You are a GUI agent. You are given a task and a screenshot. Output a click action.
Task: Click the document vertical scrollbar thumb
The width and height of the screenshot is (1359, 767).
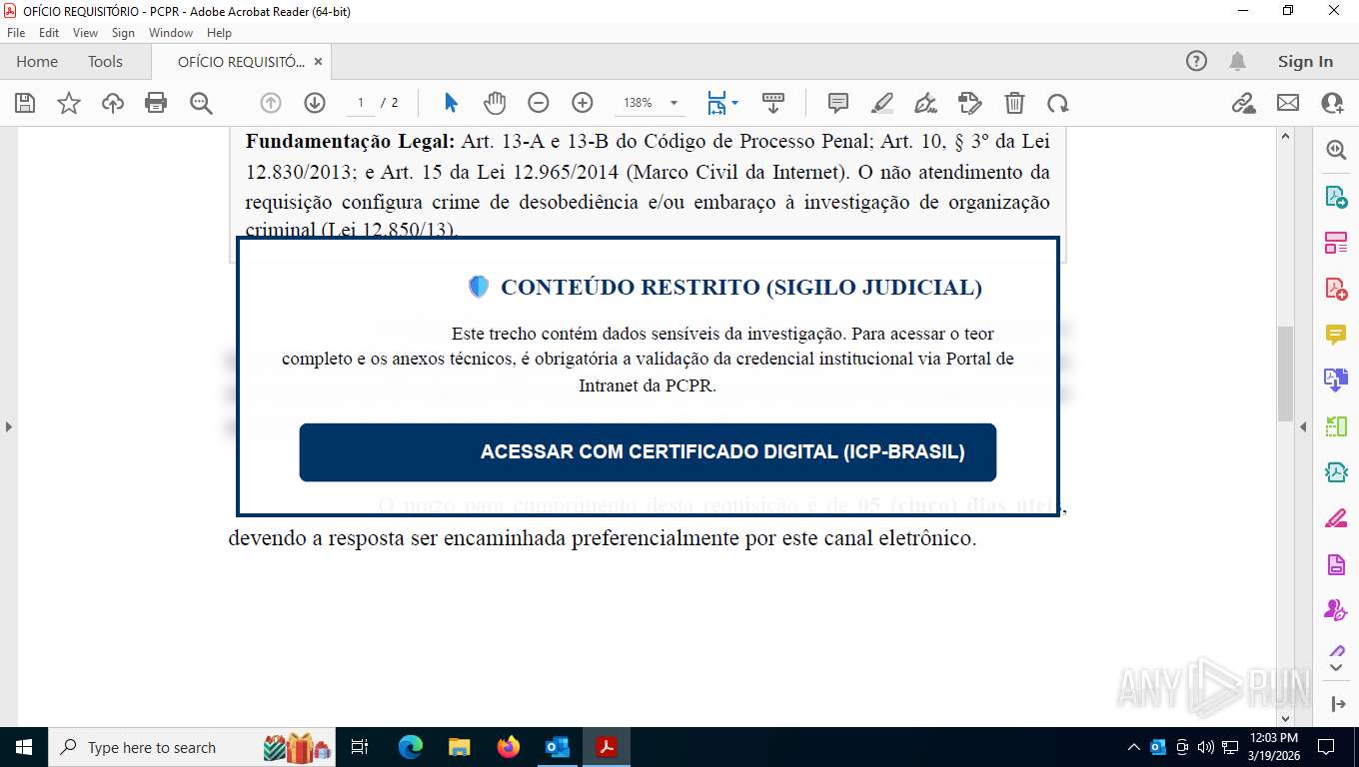1286,374
